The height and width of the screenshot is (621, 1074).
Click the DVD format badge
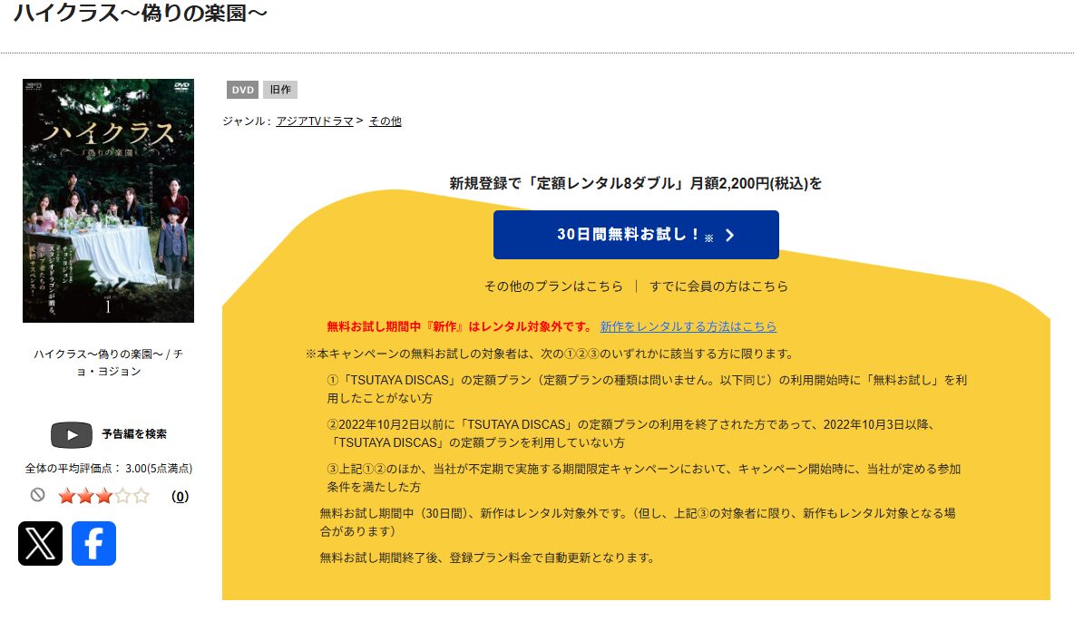[x=242, y=90]
